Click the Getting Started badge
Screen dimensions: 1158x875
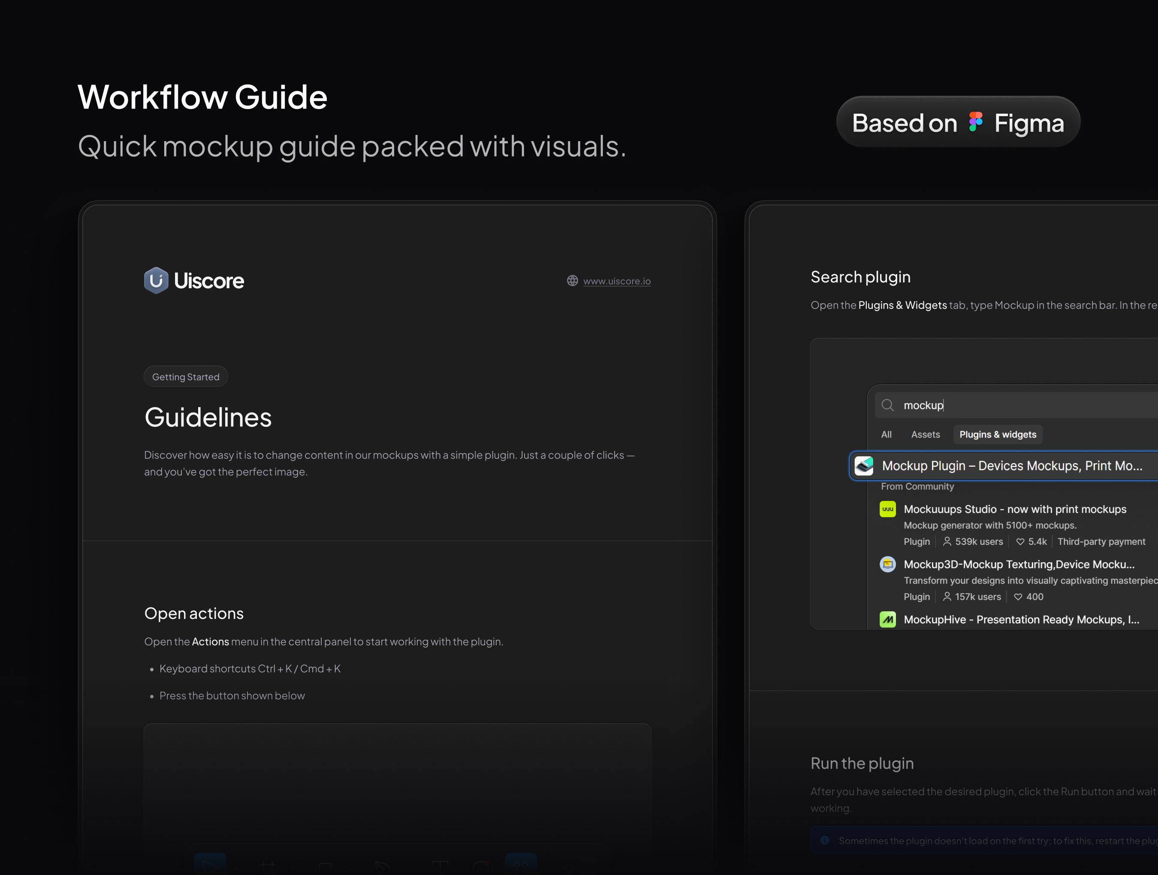tap(186, 377)
